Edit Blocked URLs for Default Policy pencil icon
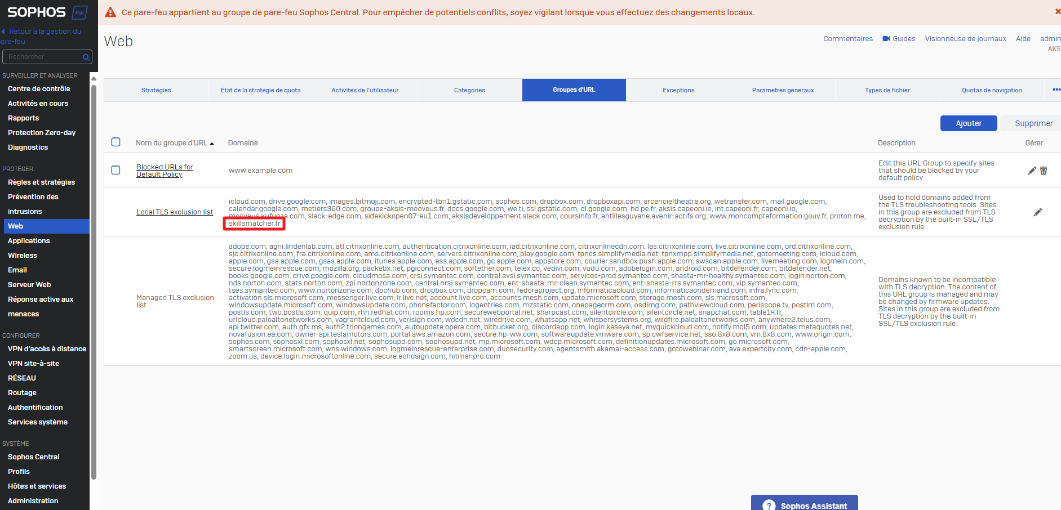Viewport: 1061px width, 510px height. 1032,171
